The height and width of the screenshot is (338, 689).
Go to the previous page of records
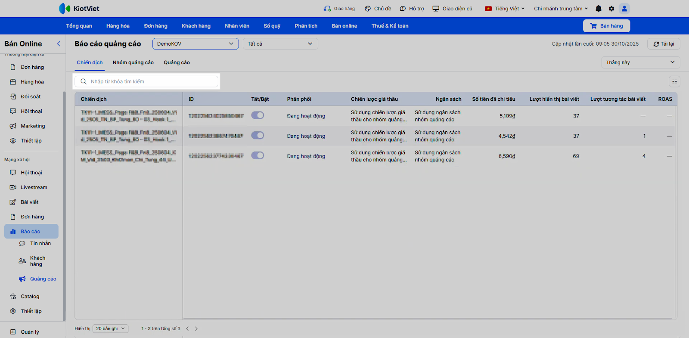pyautogui.click(x=187, y=329)
